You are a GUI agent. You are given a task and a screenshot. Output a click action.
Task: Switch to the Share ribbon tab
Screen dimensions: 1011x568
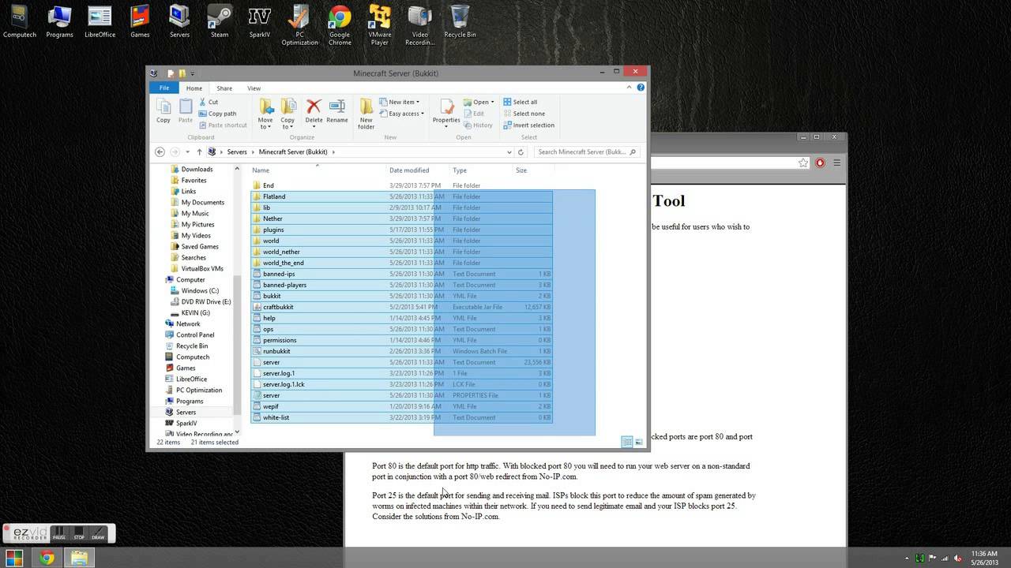pyautogui.click(x=224, y=88)
